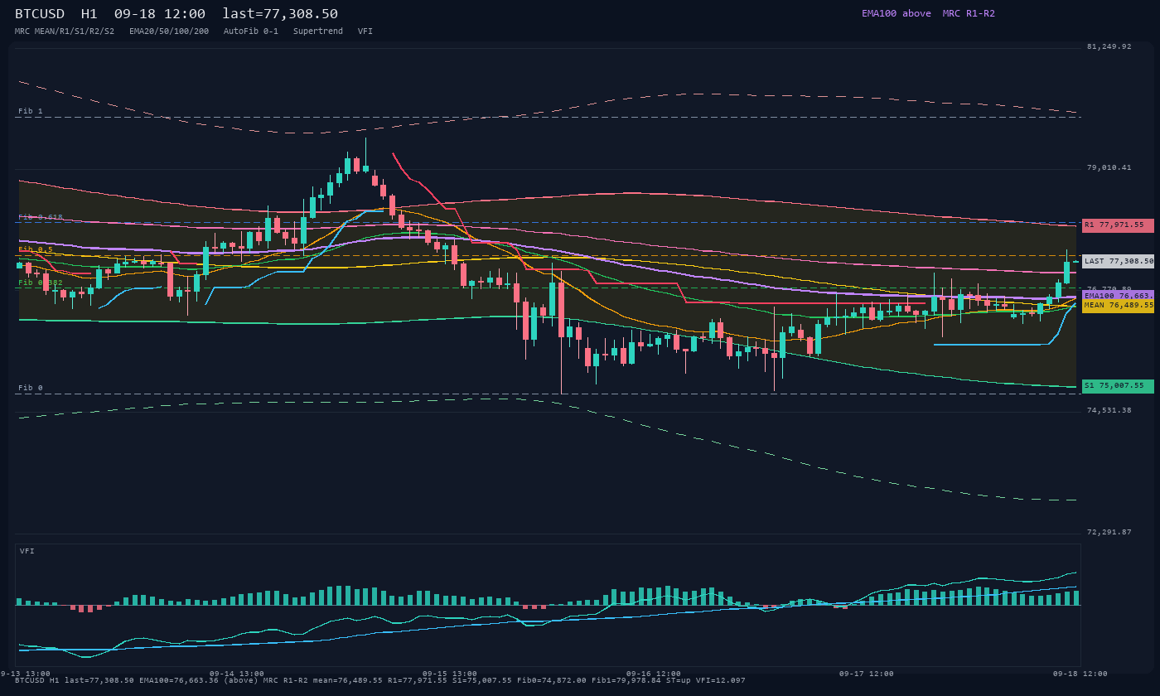
Task: Click the 'VFI' legend entry in header
Action: 365,31
